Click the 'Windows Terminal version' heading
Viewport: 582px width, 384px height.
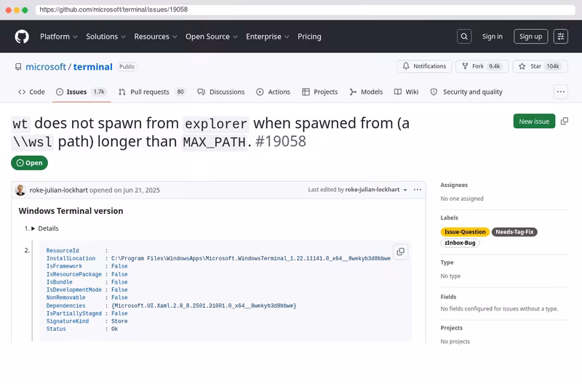click(x=71, y=211)
